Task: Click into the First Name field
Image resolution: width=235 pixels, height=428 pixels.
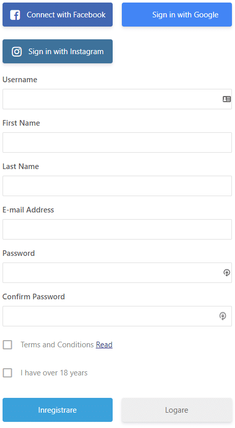Action: (x=117, y=142)
